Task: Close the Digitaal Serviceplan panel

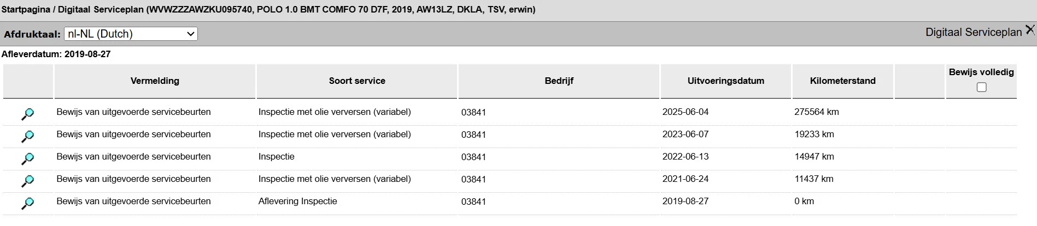Action: point(1030,30)
